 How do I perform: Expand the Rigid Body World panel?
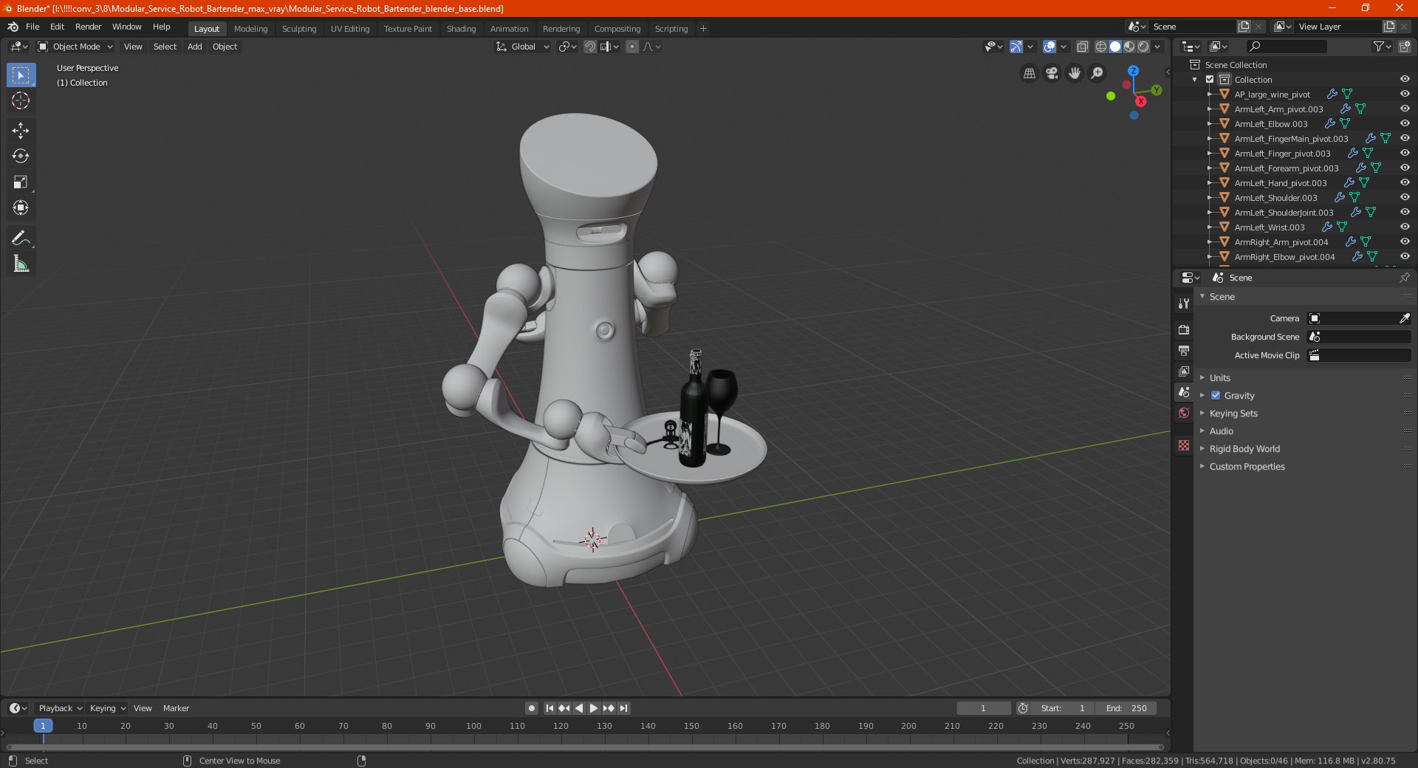coord(1244,448)
